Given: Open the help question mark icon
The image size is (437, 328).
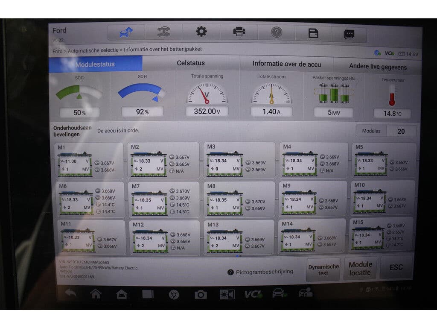Looking at the screenshot, I should tap(277, 32).
